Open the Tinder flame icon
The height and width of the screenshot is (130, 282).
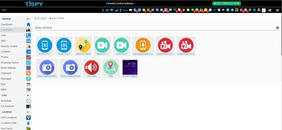tap(184, 10)
